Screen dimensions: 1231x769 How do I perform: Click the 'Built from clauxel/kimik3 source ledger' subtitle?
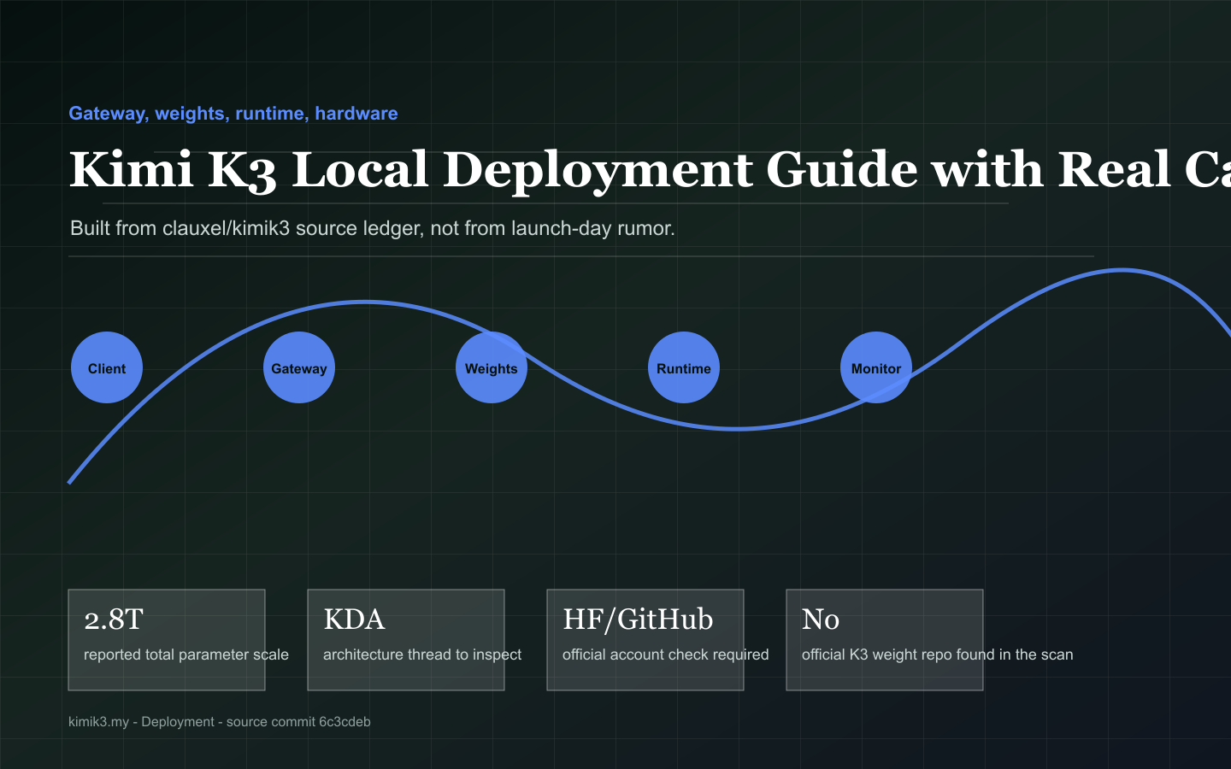coord(373,228)
